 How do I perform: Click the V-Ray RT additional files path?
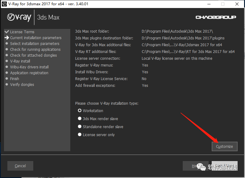[x=188, y=52]
